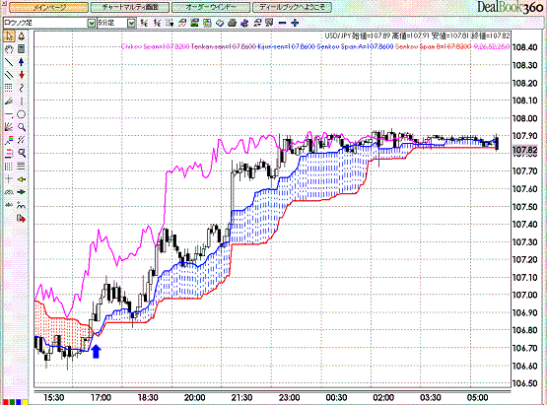Image resolution: width=547 pixels, height=405 pixels.
Task: Select the vertical grid lines tool
Action: click(x=9, y=167)
